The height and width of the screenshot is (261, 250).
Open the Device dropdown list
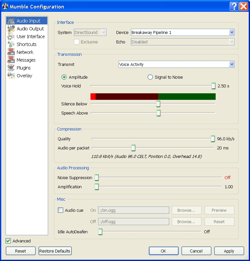pyautogui.click(x=183, y=32)
